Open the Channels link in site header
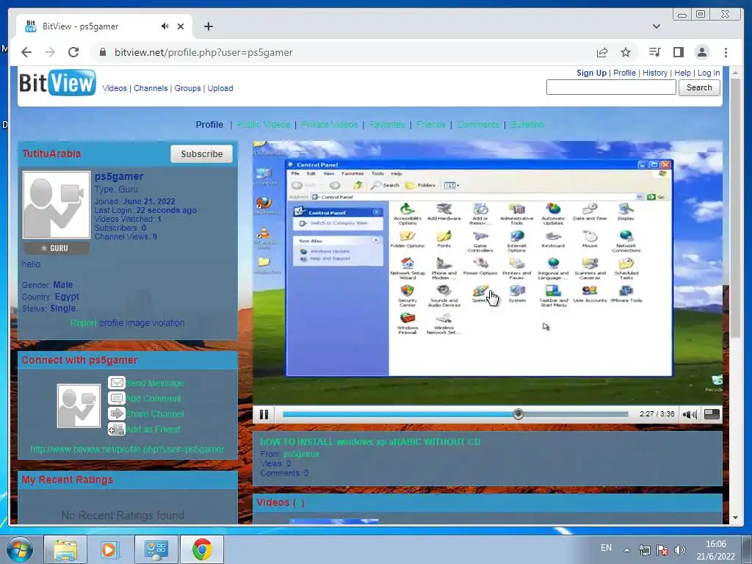The width and height of the screenshot is (752, 564). pyautogui.click(x=151, y=88)
